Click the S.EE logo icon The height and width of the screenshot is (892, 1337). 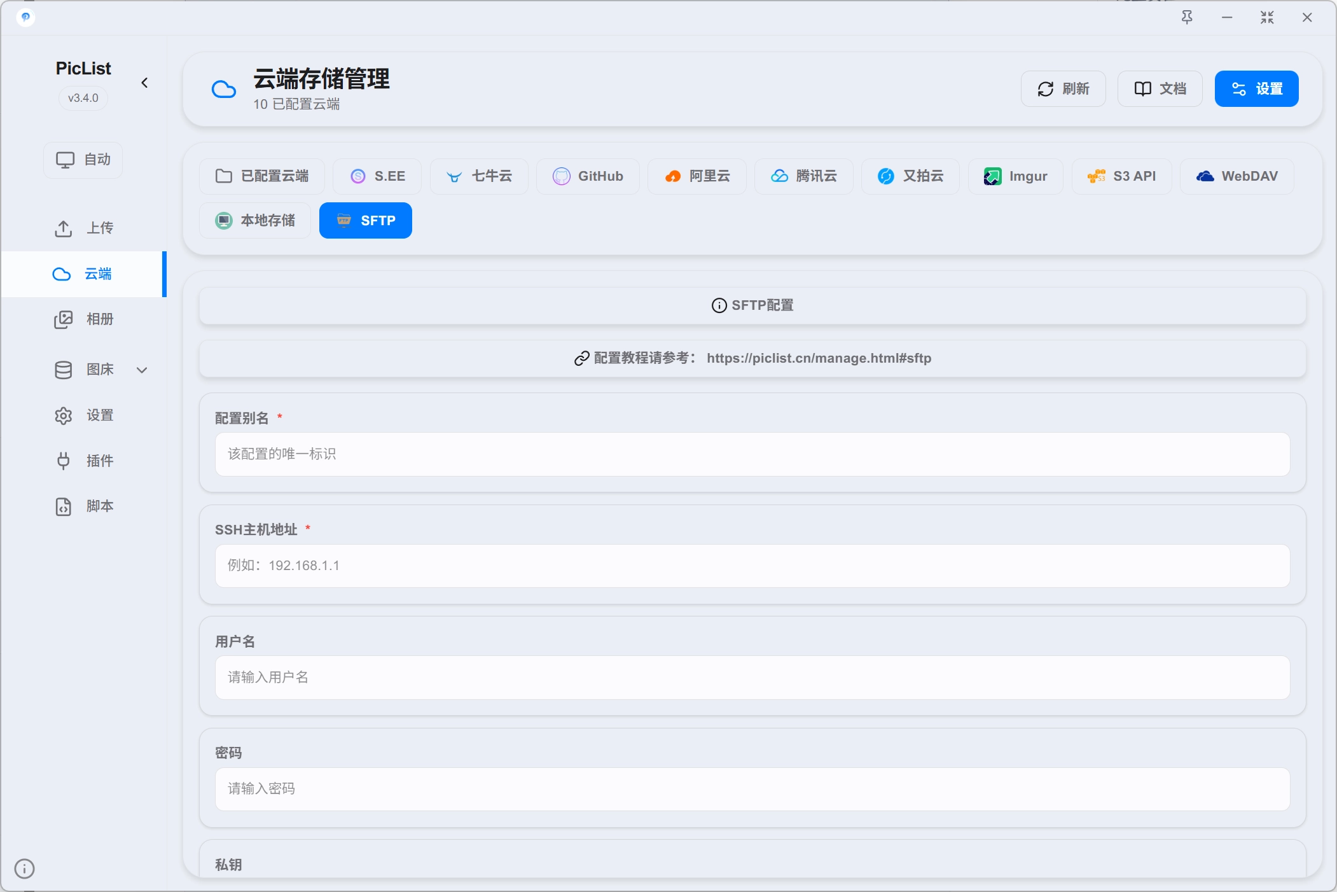click(358, 176)
